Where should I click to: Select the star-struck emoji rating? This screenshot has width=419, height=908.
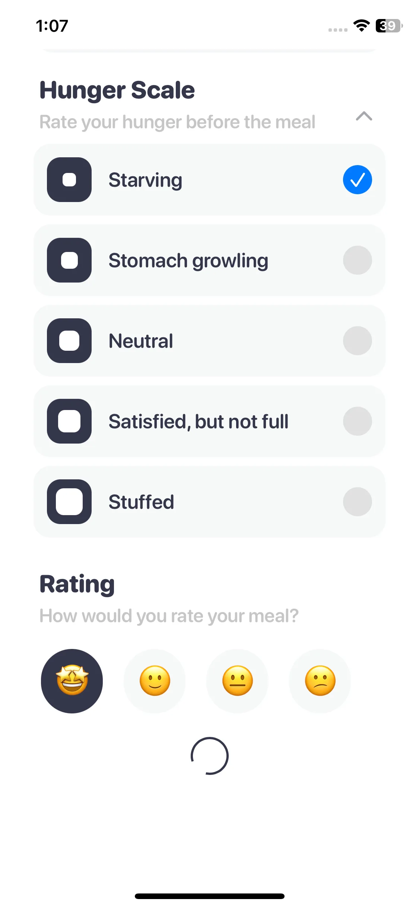point(72,681)
